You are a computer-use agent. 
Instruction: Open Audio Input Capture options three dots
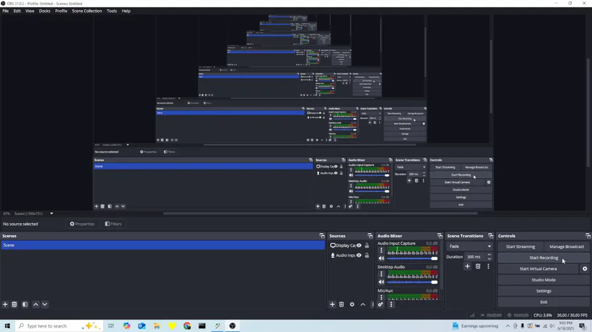(x=382, y=251)
